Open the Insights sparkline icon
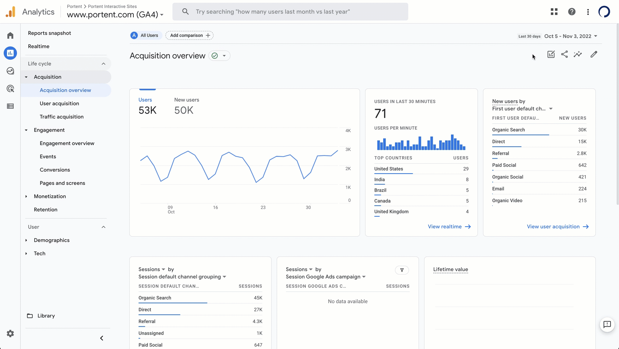This screenshot has width=619, height=349. coord(578,55)
